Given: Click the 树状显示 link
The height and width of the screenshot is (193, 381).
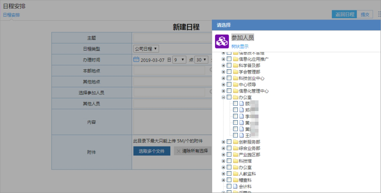Looking at the screenshot, I should coord(240,46).
